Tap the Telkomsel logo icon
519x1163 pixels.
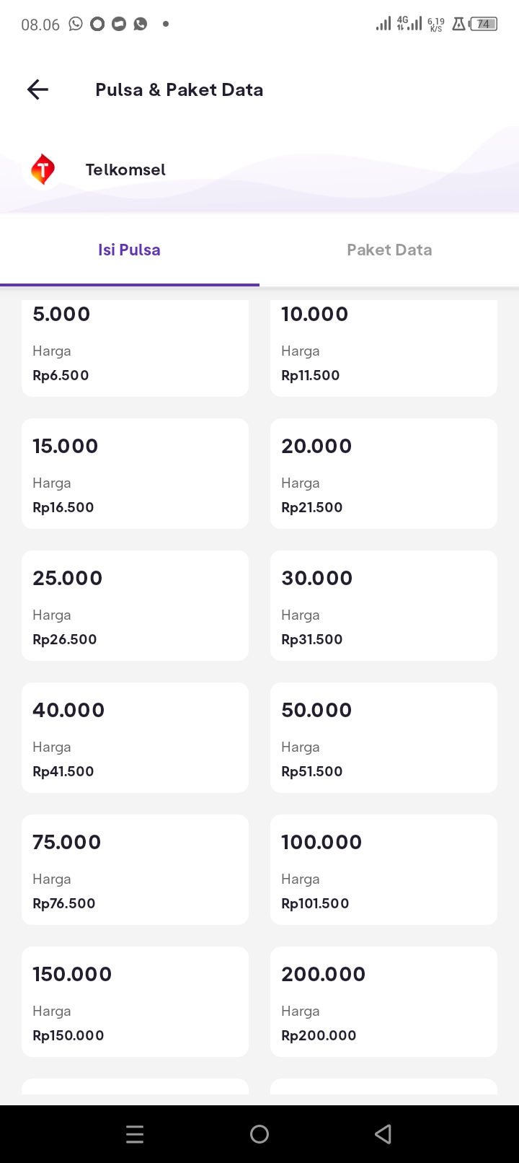[x=43, y=170]
